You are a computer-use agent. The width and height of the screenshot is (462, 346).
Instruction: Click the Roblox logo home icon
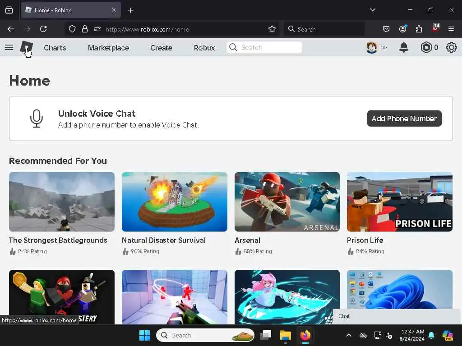(27, 47)
